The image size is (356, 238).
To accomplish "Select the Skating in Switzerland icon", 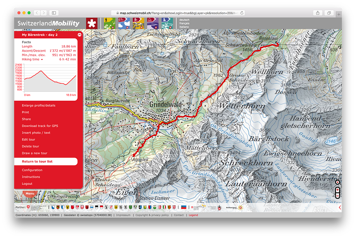I will (x=153, y=23).
